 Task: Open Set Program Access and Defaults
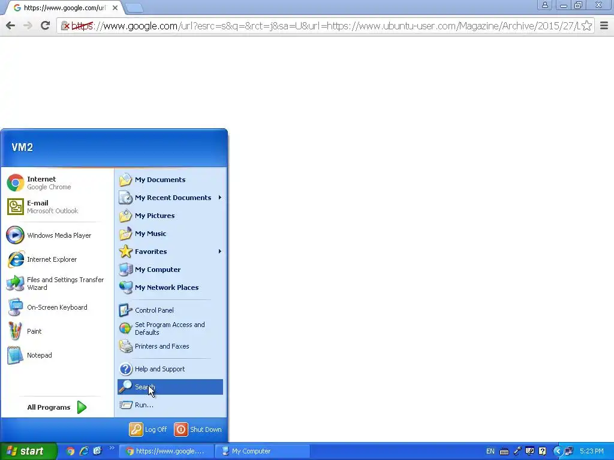pos(170,329)
